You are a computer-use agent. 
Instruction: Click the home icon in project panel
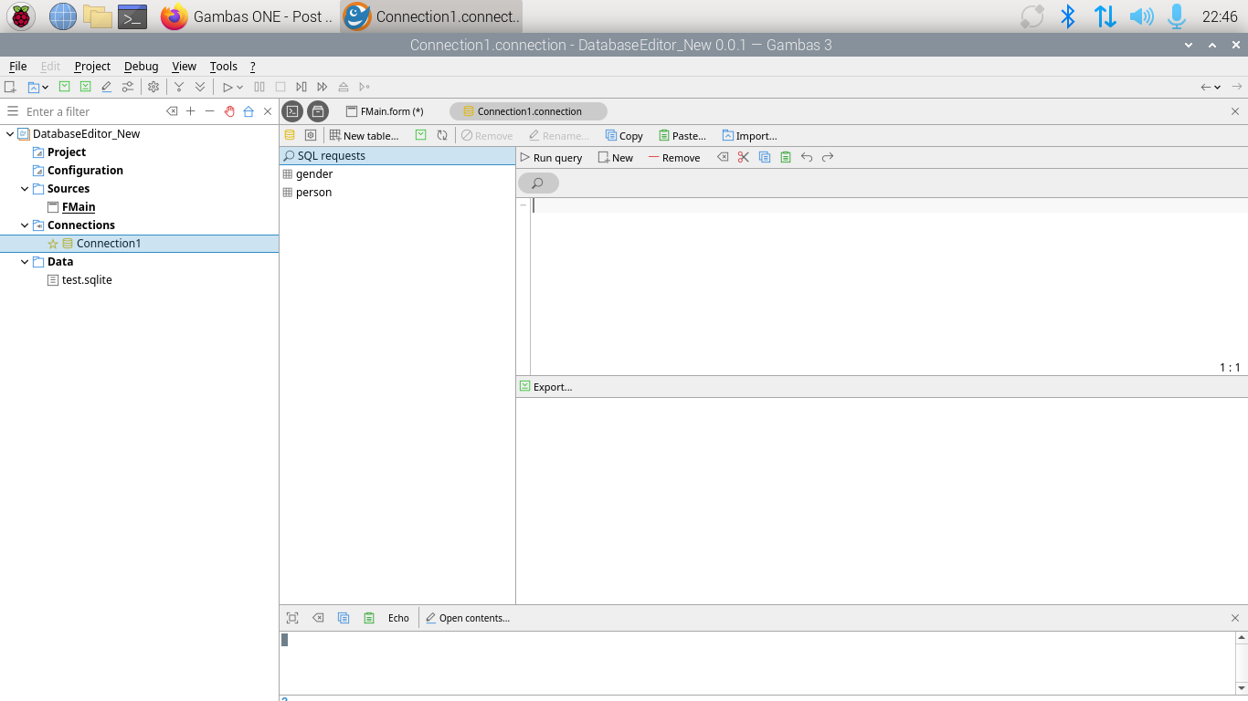(x=249, y=111)
